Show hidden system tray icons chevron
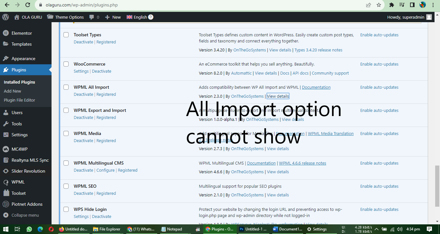 376,229
